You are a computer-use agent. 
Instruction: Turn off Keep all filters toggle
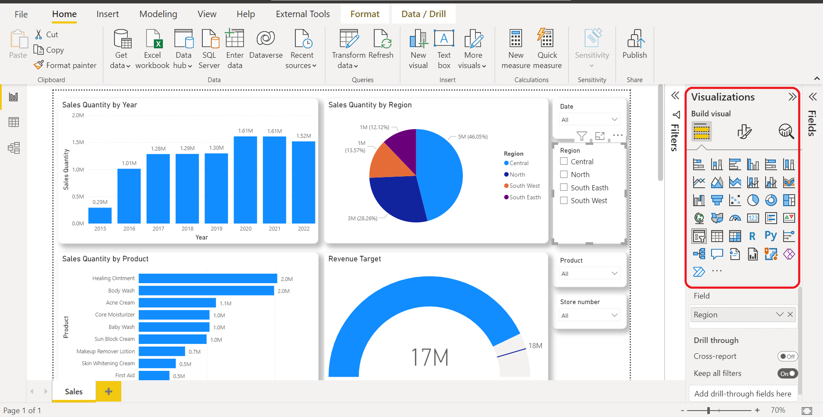[x=787, y=373]
